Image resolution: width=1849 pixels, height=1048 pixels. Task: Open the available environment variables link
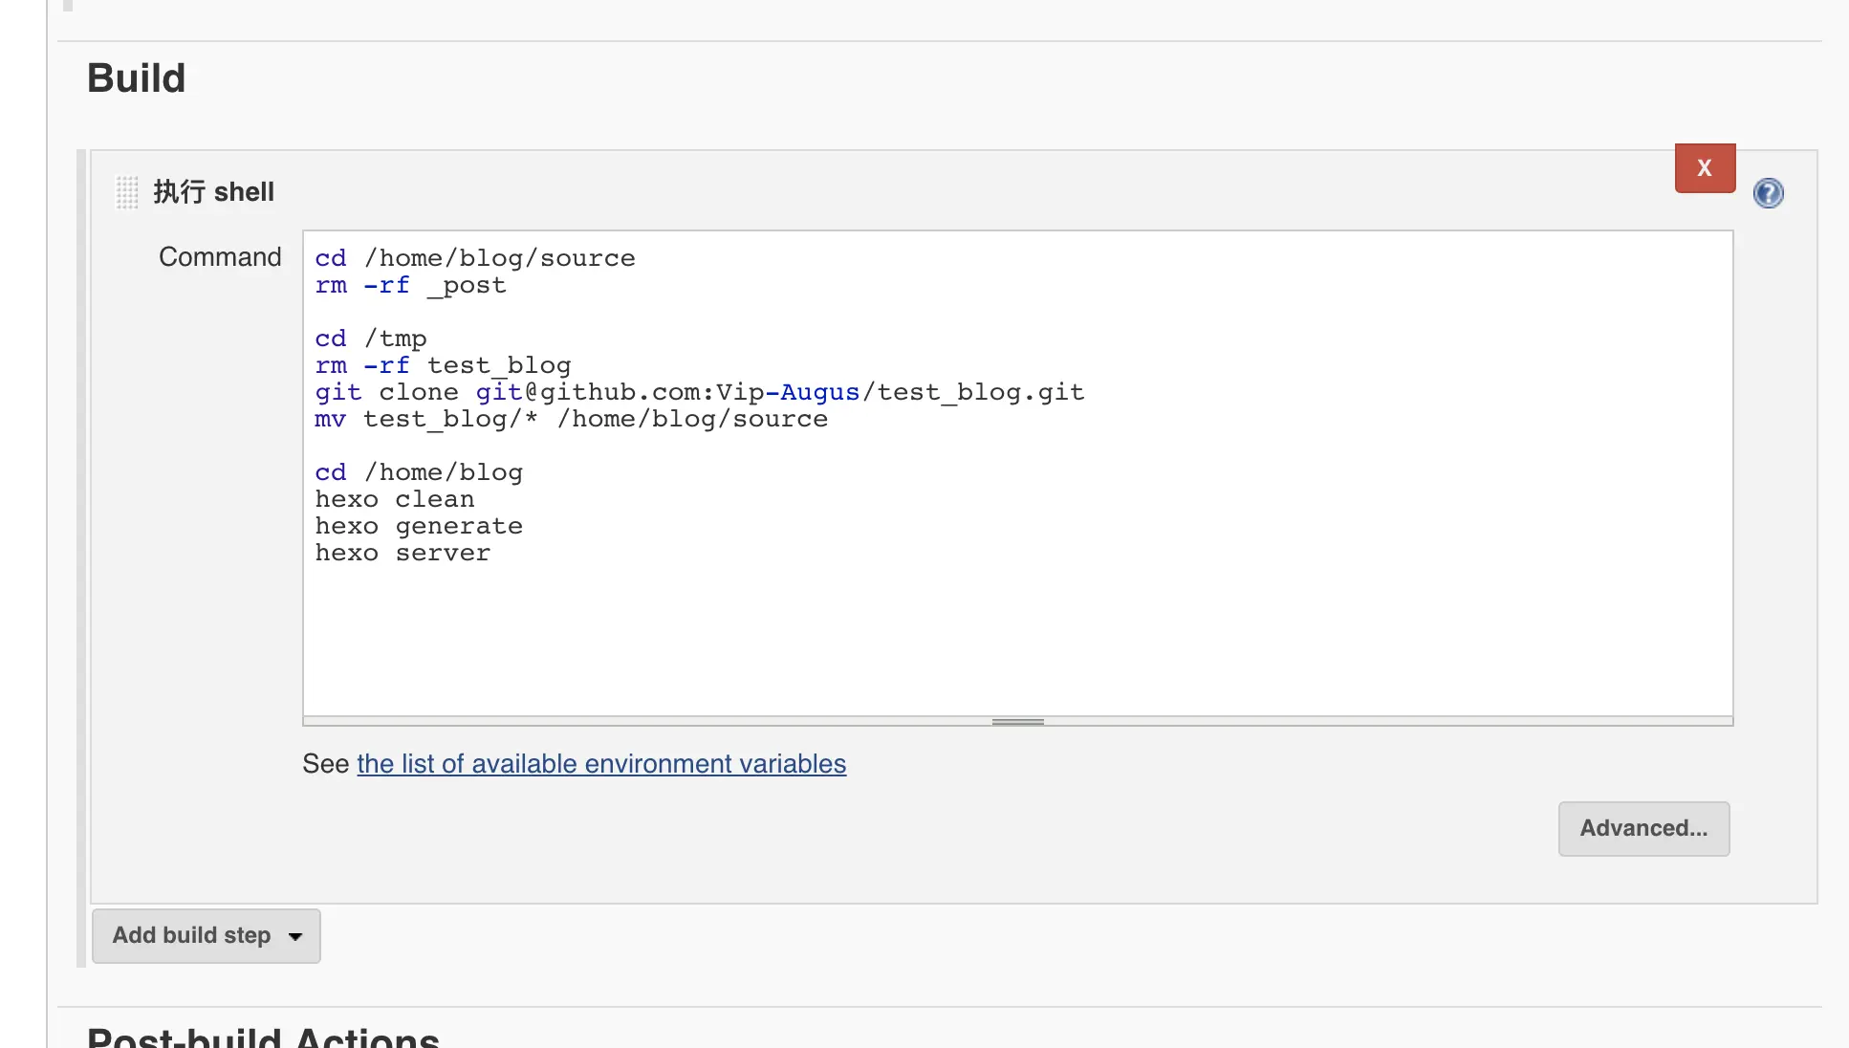pyautogui.click(x=601, y=764)
